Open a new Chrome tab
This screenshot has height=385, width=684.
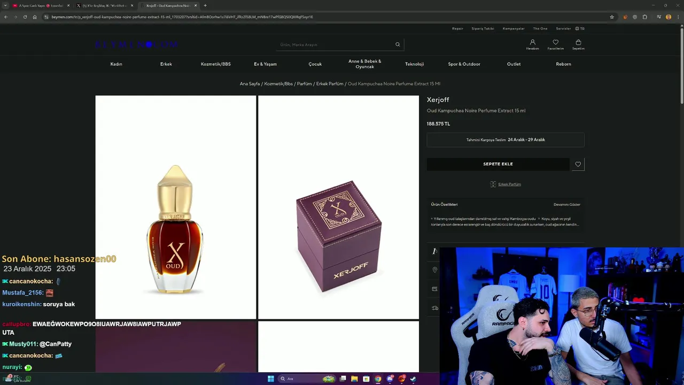[205, 5]
